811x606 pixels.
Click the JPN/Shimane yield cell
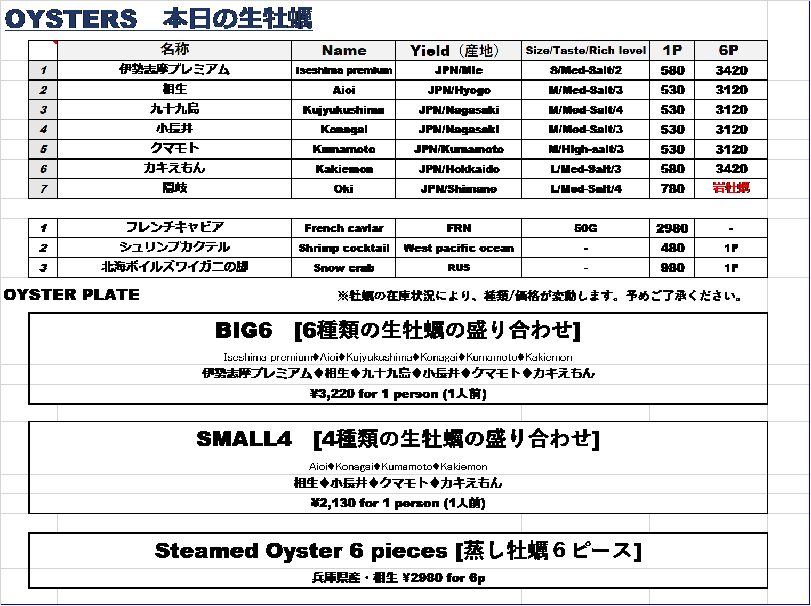(459, 188)
